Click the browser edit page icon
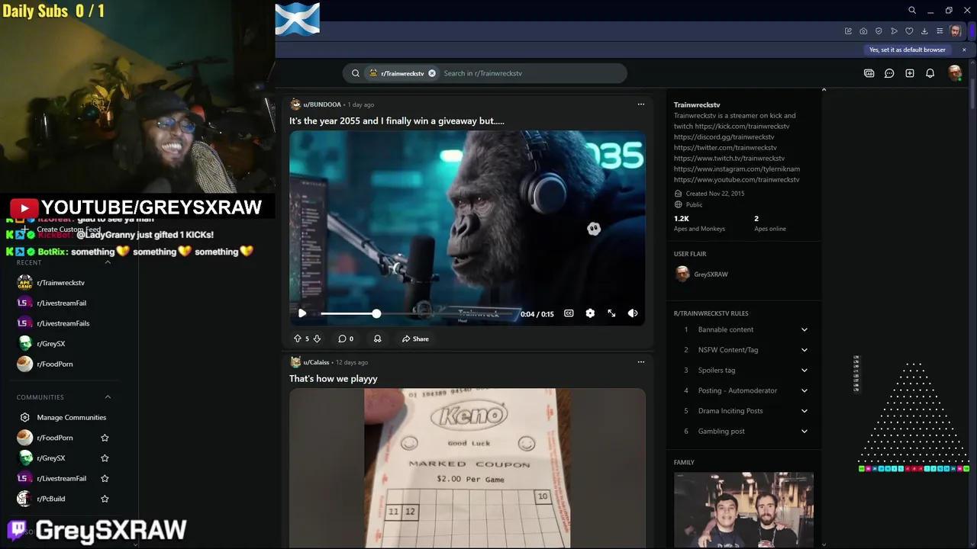Screen dimensions: 977x549 tap(848, 31)
